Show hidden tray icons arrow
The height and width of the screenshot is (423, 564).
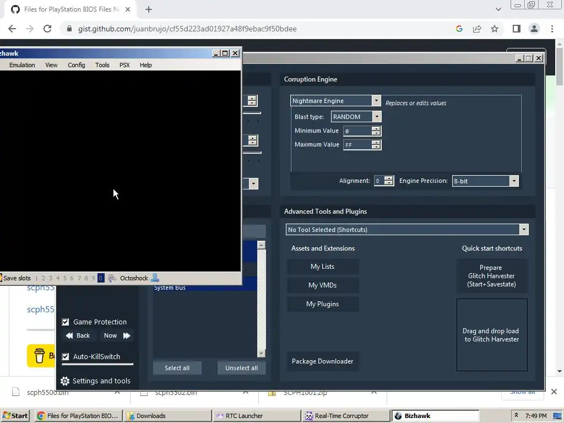click(x=516, y=416)
